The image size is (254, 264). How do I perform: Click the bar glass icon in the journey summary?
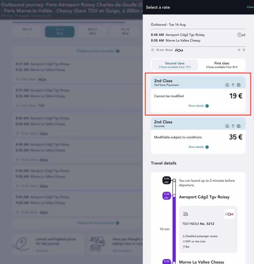pyautogui.click(x=244, y=50)
